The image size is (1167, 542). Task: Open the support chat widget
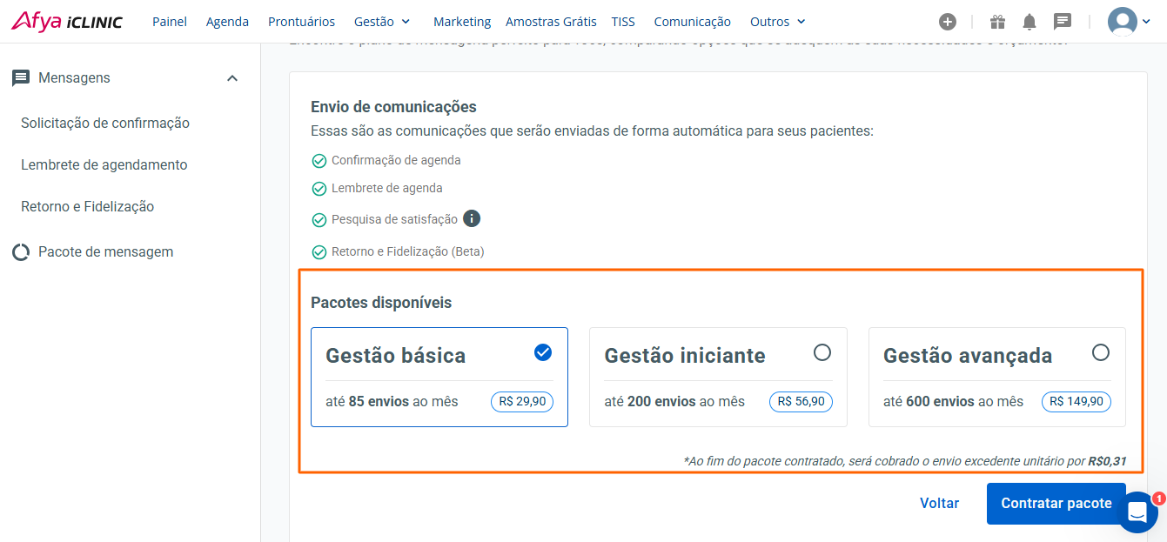pyautogui.click(x=1137, y=512)
